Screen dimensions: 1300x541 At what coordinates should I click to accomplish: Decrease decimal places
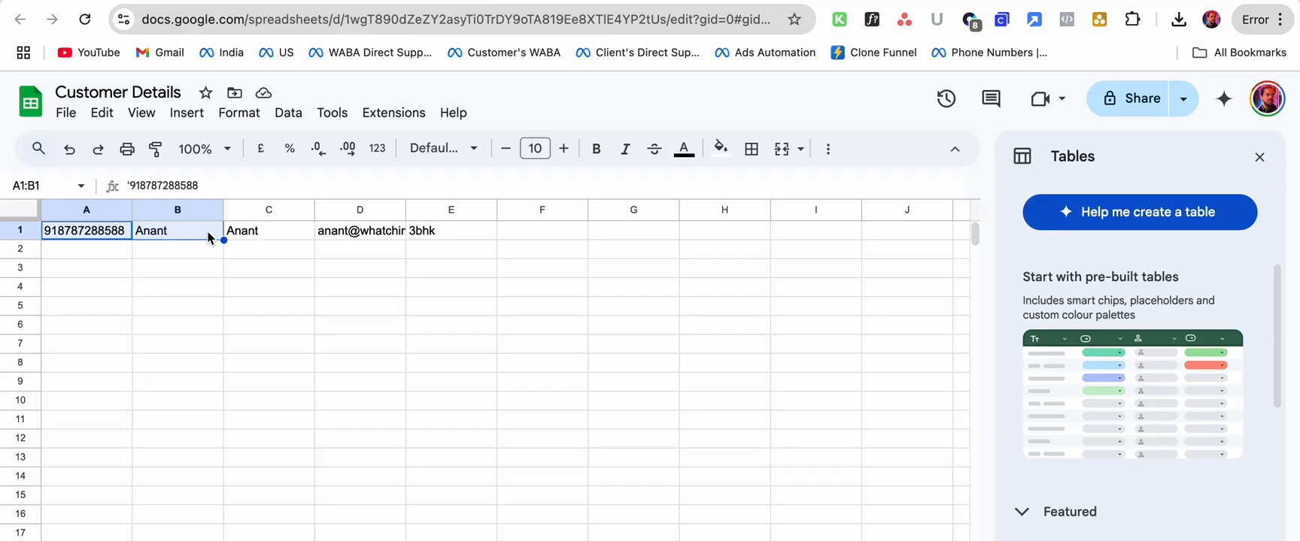[x=318, y=149]
